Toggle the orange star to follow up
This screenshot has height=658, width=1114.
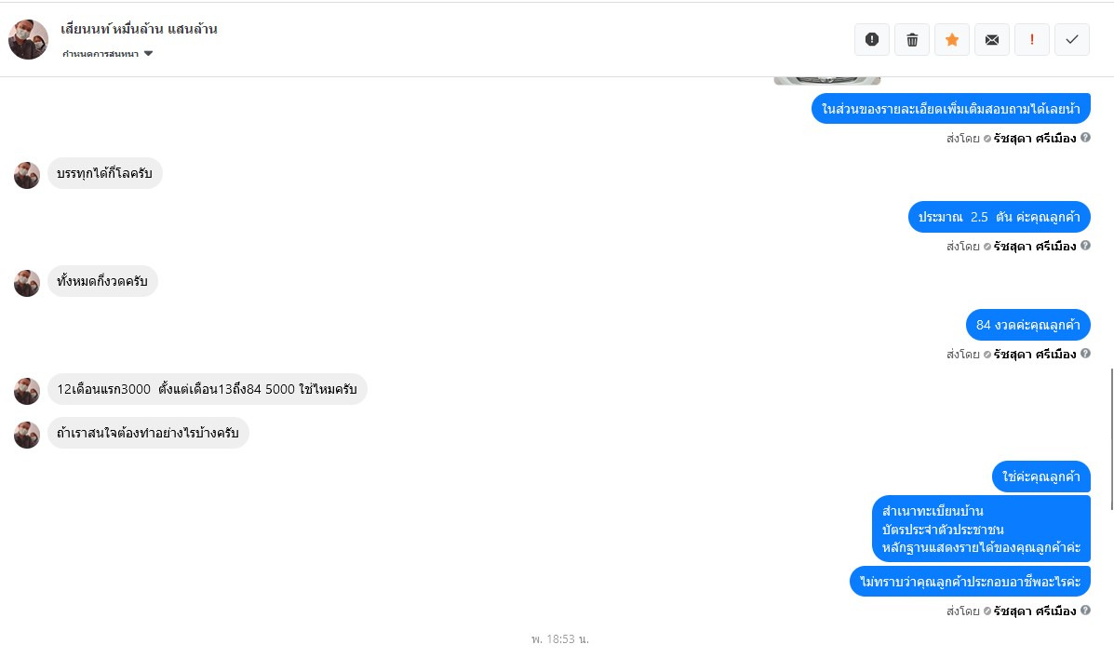pyautogui.click(x=952, y=40)
